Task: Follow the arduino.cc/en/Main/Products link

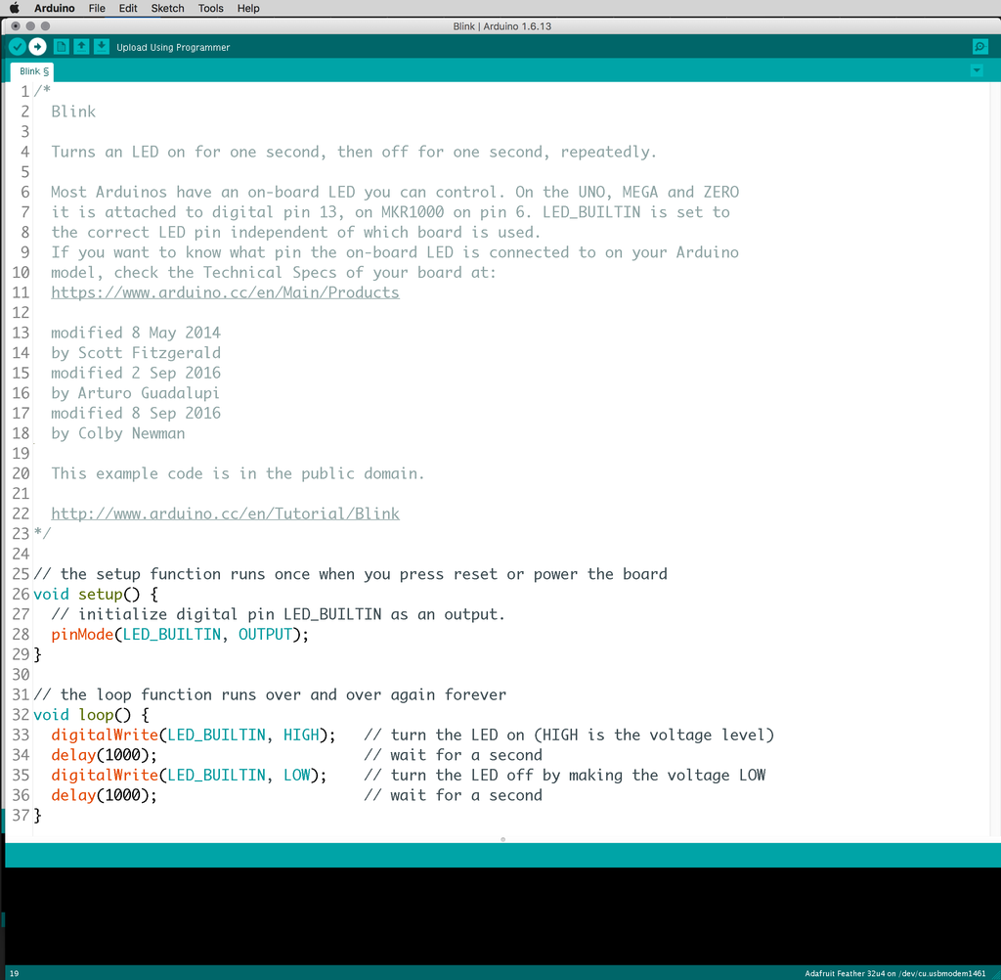Action: point(226,292)
